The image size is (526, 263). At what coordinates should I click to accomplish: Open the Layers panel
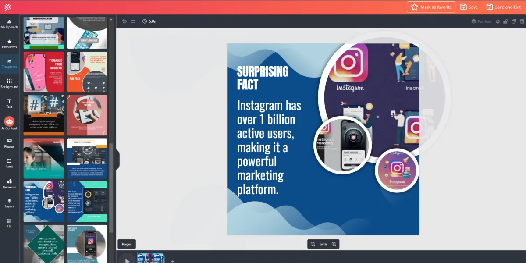[x=9, y=203]
